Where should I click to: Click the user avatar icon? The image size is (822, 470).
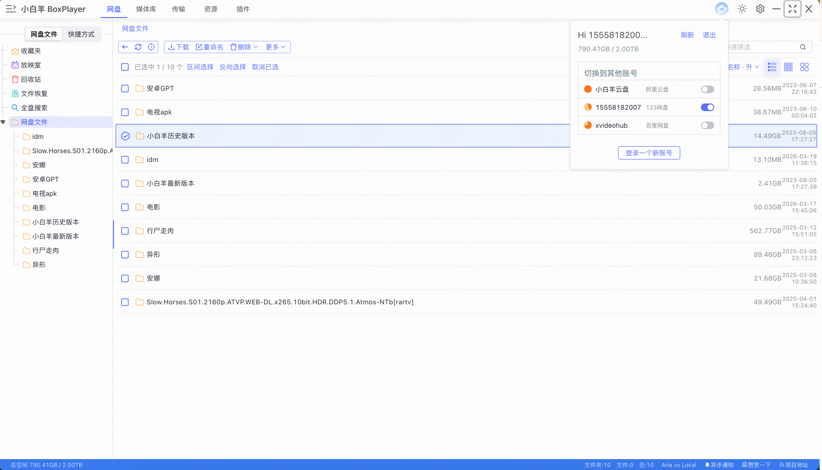(721, 9)
